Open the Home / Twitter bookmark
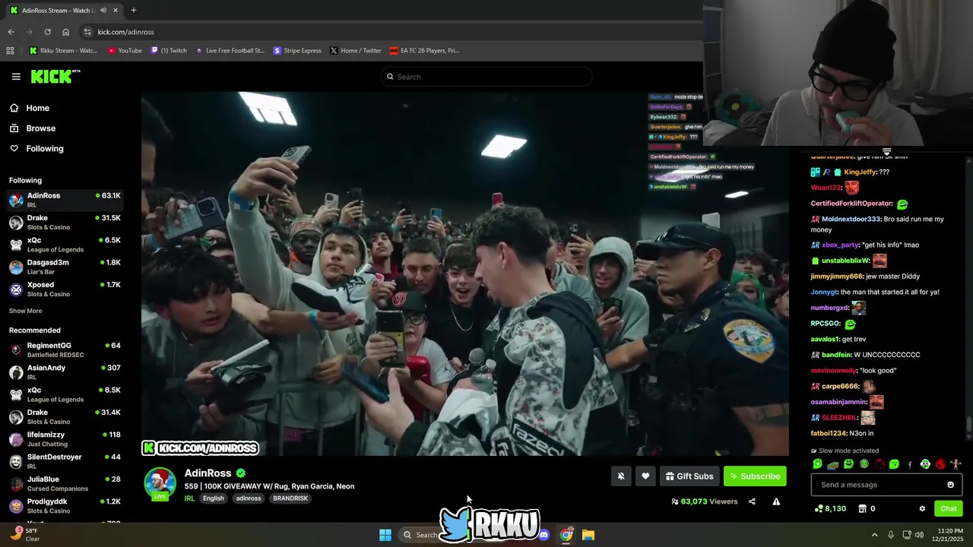Image resolution: width=973 pixels, height=547 pixels. pyautogui.click(x=356, y=50)
